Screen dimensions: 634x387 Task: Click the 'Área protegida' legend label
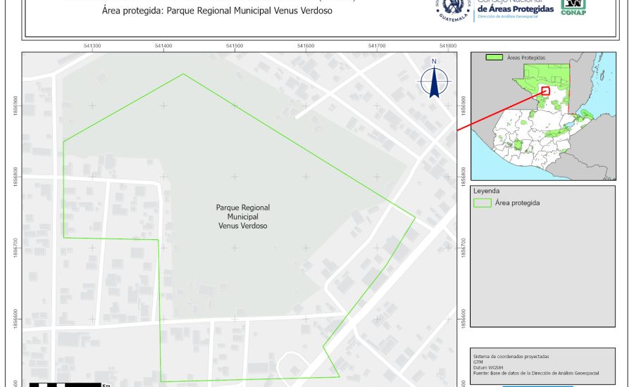pyautogui.click(x=518, y=203)
